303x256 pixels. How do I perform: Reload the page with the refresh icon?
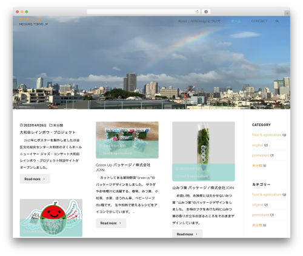coord(197,11)
